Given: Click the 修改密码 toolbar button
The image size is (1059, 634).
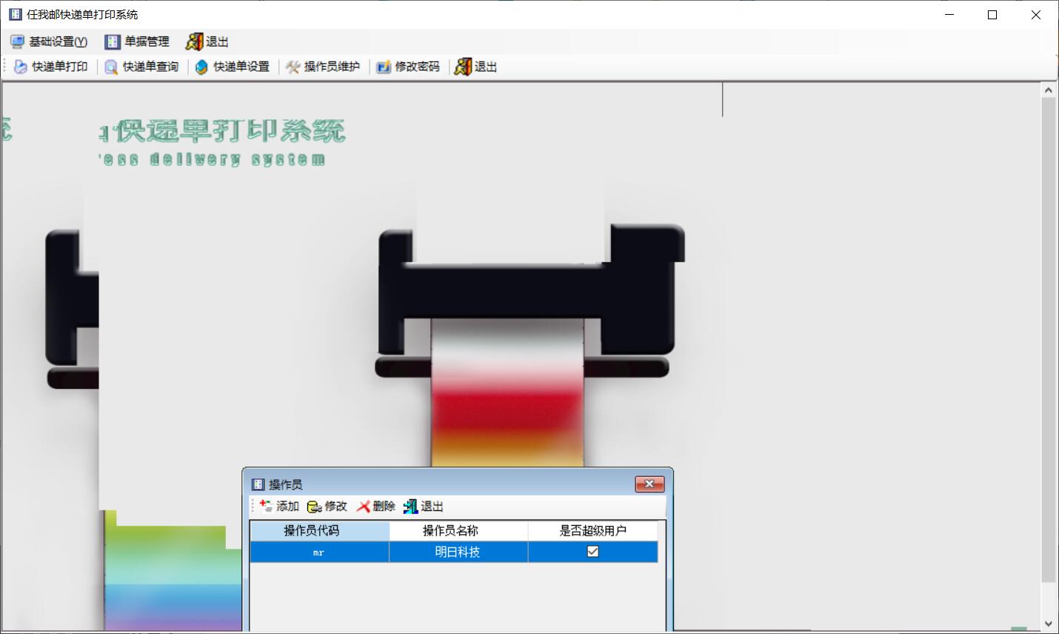Looking at the screenshot, I should tap(409, 67).
